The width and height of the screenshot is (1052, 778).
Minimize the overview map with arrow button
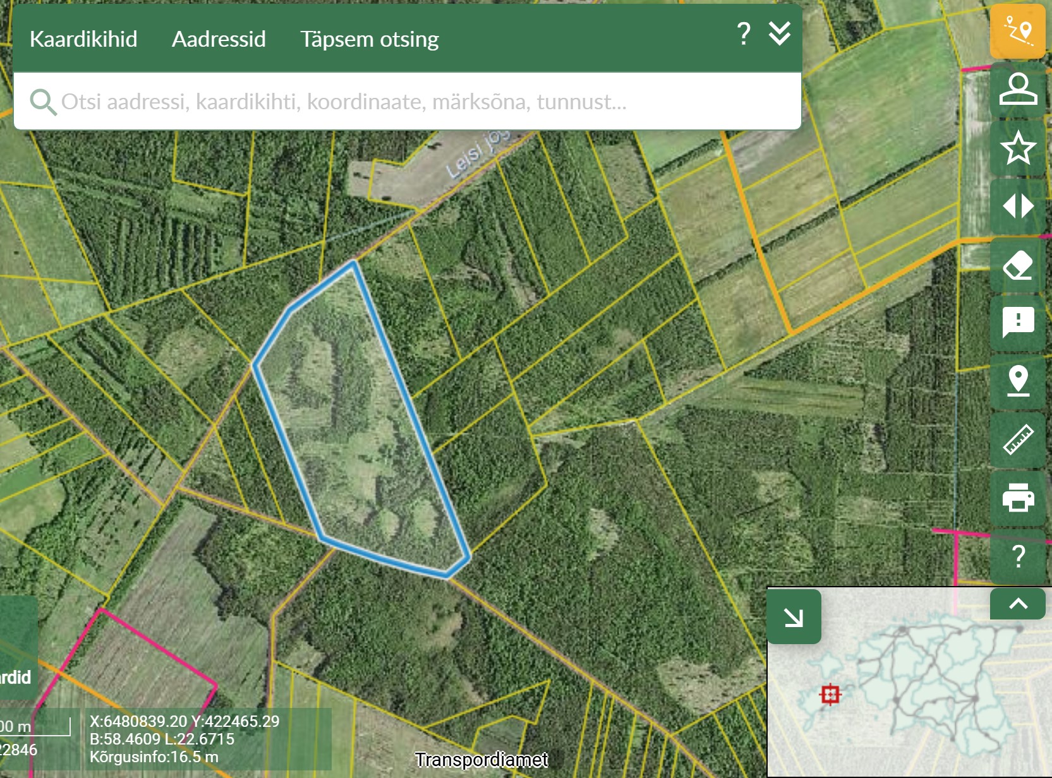click(x=794, y=617)
